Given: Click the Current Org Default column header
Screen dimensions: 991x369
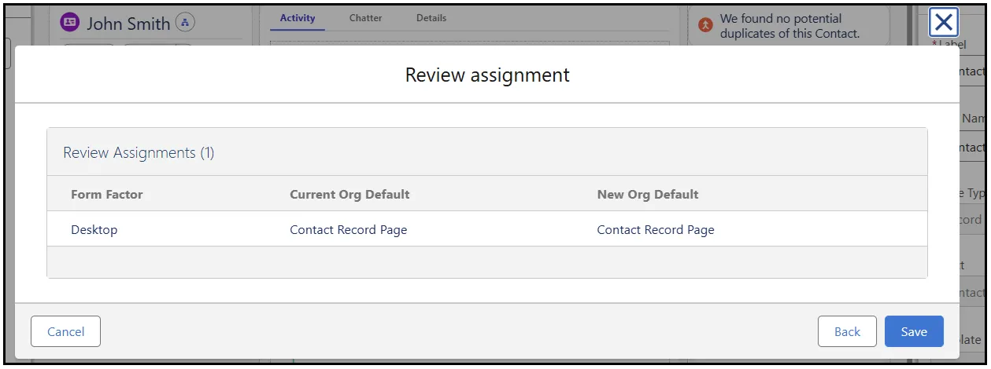Looking at the screenshot, I should coord(349,194).
